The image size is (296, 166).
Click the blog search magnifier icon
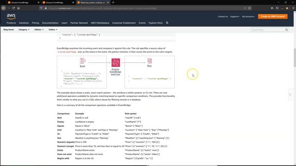coord(287,30)
